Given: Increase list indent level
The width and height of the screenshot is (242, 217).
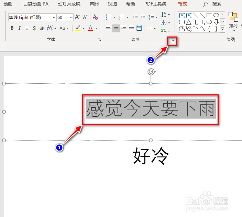Looking at the screenshot, I should (x=143, y=17).
